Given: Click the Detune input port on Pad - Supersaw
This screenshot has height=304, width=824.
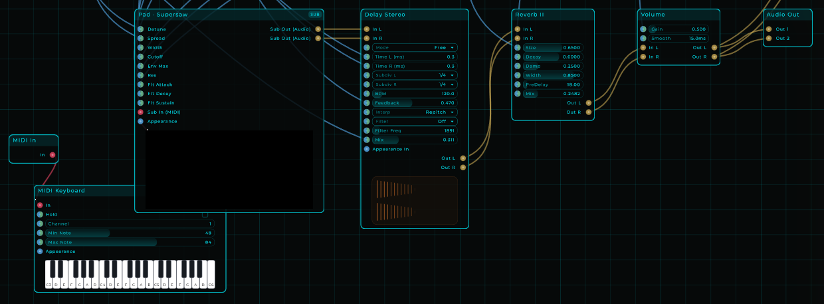Looking at the screenshot, I should [x=140, y=29].
